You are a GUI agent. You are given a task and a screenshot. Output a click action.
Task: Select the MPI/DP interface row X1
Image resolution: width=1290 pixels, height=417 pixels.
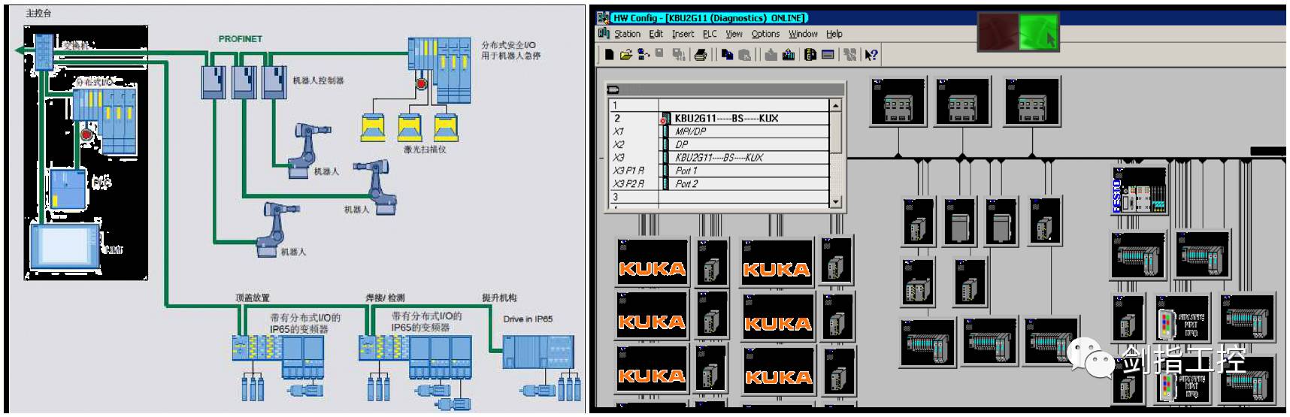click(x=719, y=131)
